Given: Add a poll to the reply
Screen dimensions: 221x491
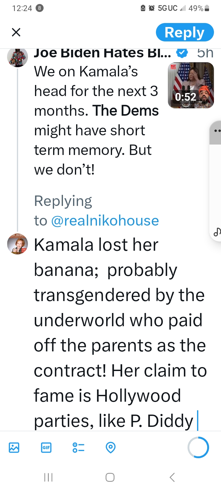Looking at the screenshot, I should [x=78, y=448].
